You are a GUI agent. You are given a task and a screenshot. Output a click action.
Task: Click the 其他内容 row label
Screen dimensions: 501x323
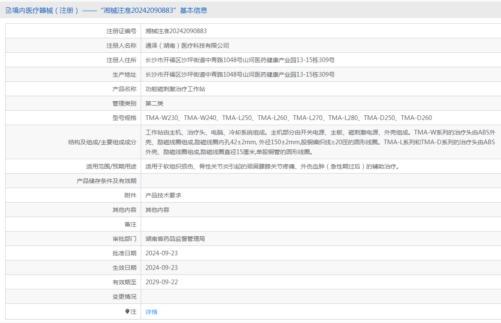[x=125, y=210]
